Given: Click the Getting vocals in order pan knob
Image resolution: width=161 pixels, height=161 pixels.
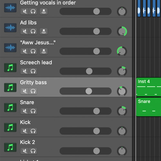Looking at the screenshot, I should 122,11.
